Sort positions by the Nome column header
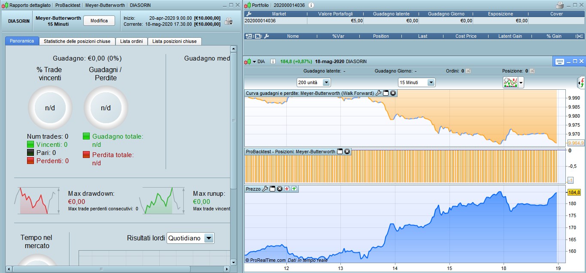 293,36
